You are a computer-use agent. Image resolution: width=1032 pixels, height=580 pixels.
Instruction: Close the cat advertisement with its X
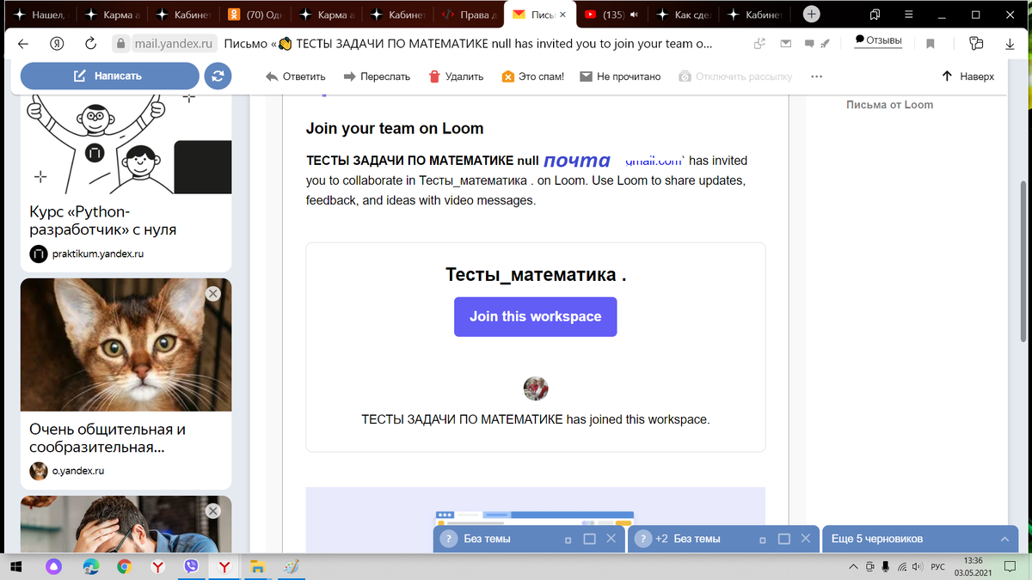pyautogui.click(x=213, y=294)
